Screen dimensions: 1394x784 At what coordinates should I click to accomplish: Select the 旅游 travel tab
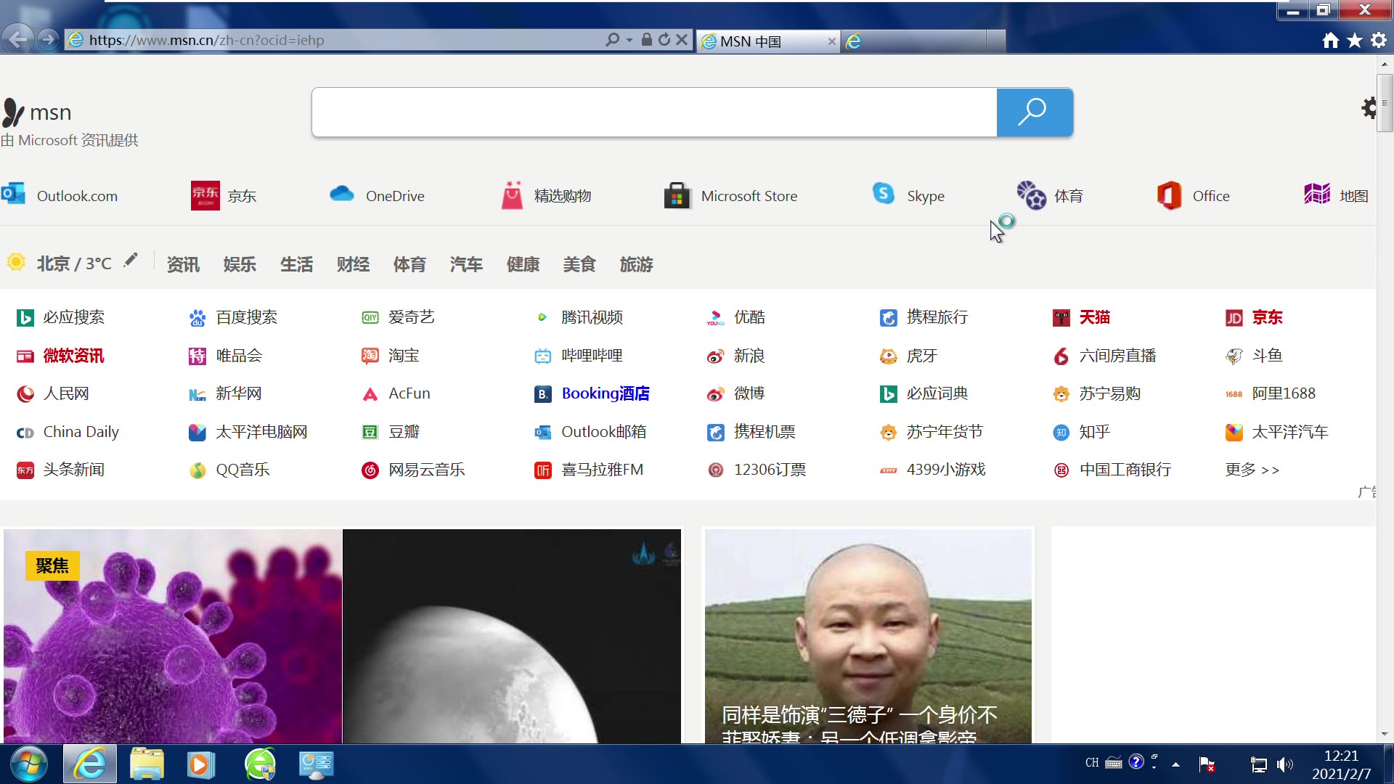[636, 264]
